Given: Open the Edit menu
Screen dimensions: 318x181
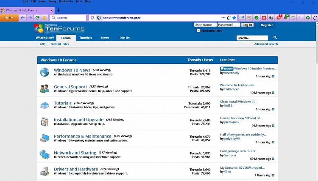Looking at the screenshot, I should (33, 1).
